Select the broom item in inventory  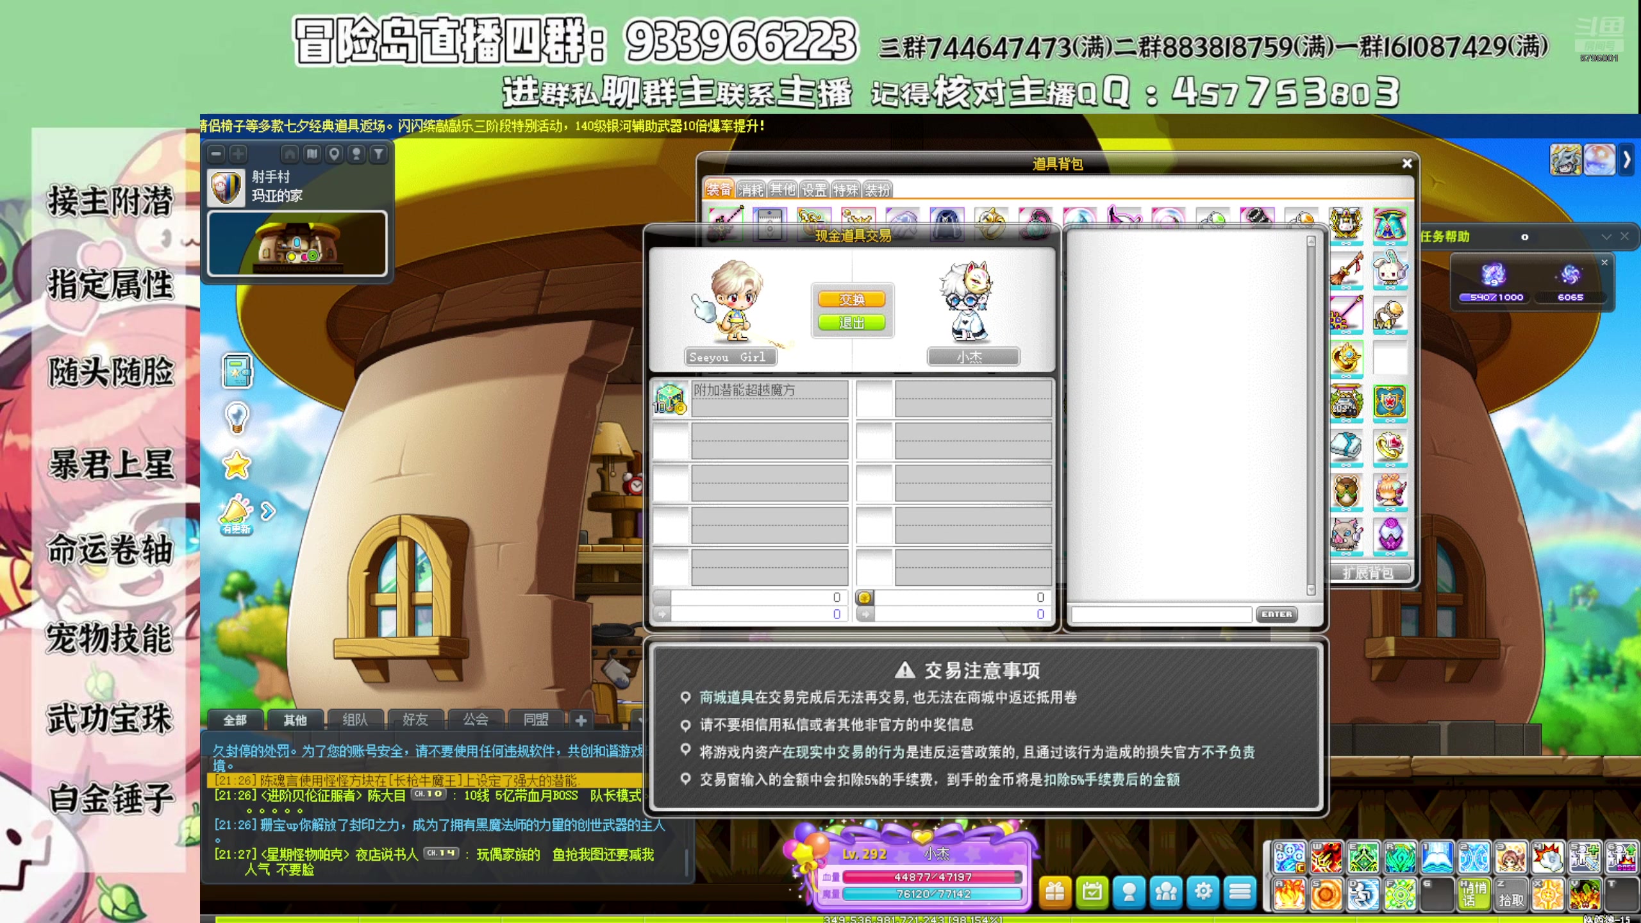click(1346, 269)
